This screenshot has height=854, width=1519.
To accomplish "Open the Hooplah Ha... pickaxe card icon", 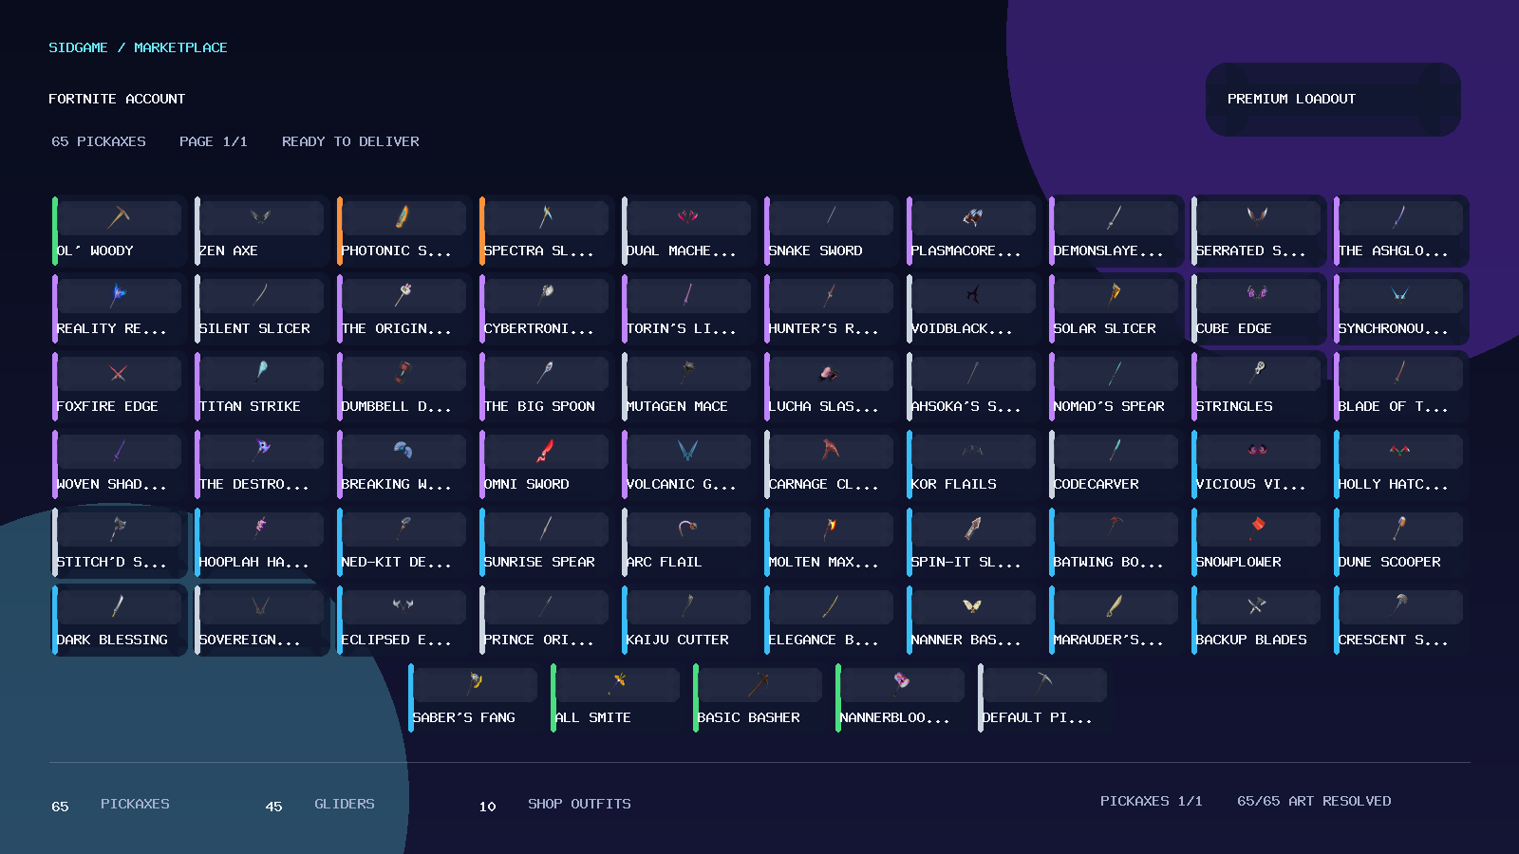I will [x=260, y=529].
